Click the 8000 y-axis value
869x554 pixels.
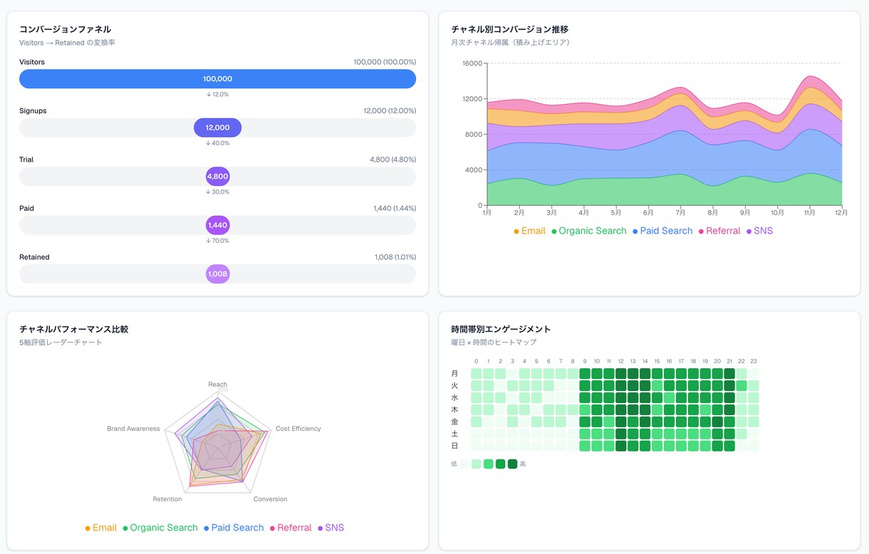[474, 135]
